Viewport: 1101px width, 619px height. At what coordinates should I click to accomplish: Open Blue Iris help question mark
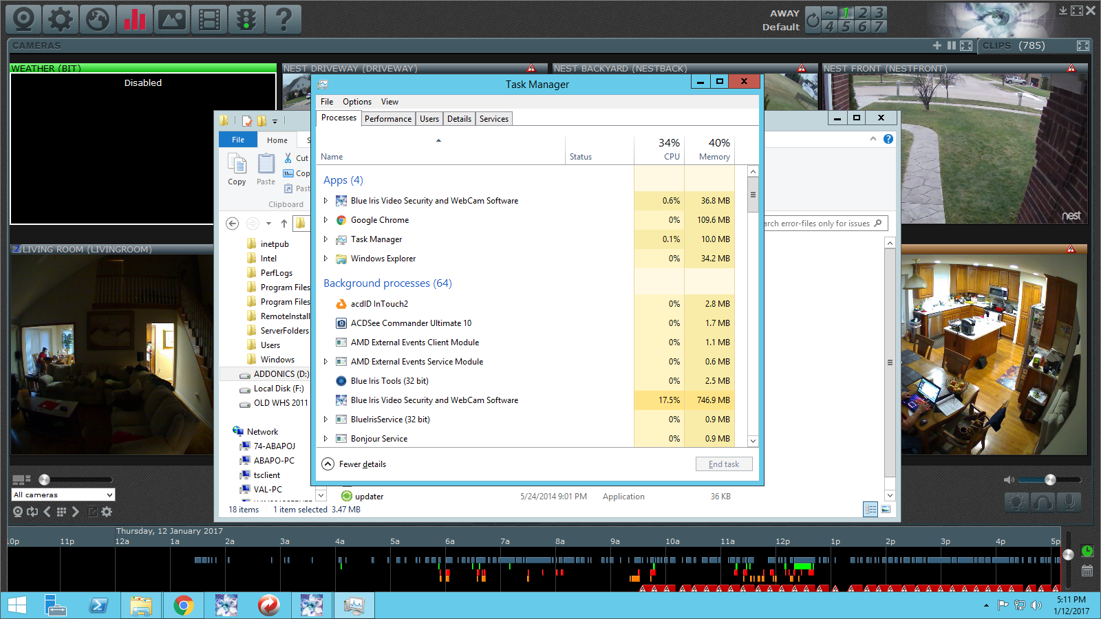coord(284,19)
